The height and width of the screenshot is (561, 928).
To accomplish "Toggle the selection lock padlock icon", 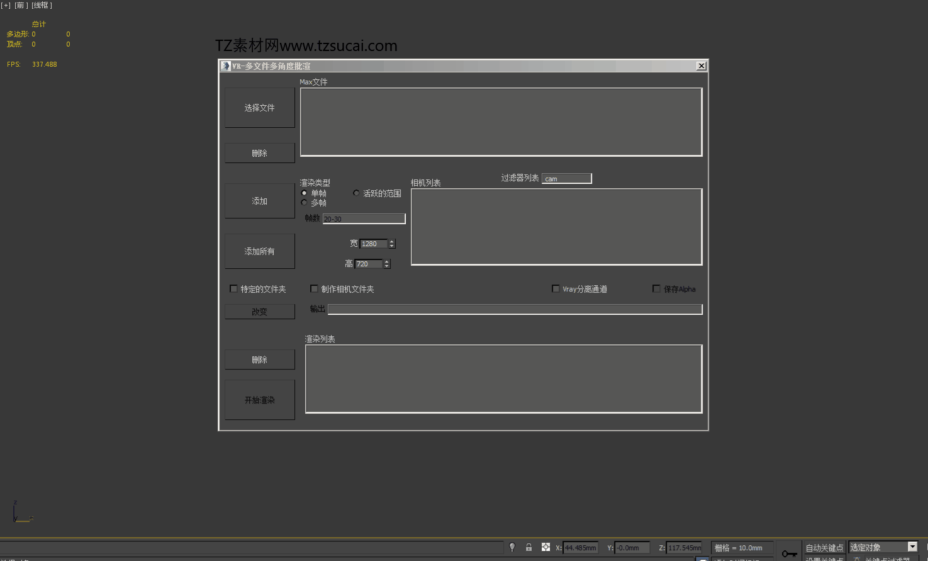I will (528, 547).
